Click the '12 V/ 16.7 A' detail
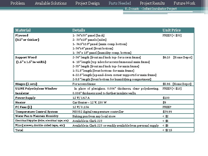Screen dimensions: 208x156 tap(81, 98)
